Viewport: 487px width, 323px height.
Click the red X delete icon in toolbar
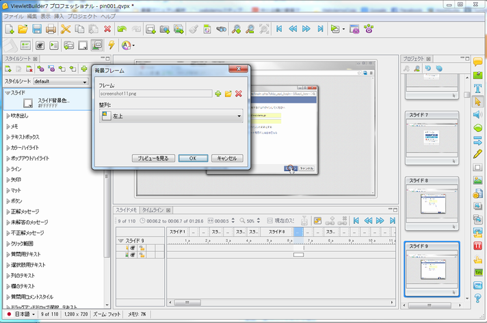tap(107, 29)
